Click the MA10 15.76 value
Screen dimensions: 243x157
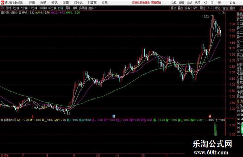pyautogui.click(x=43, y=13)
